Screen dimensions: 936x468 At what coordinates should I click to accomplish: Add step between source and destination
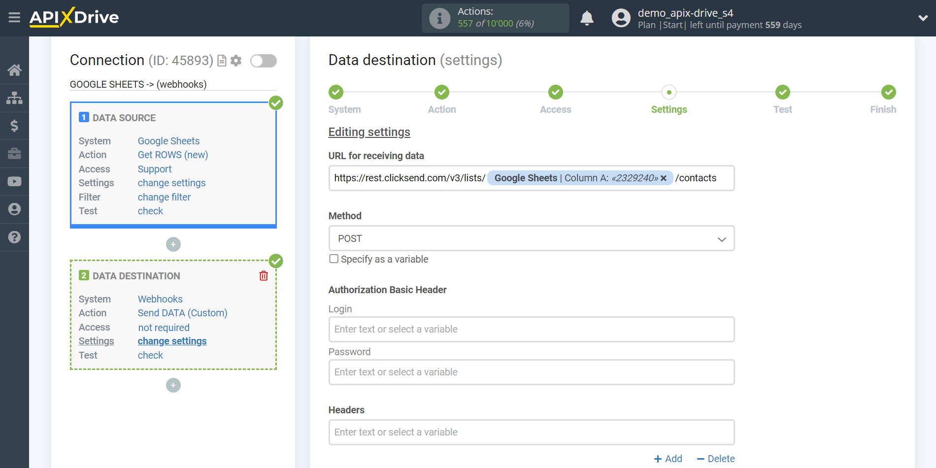(173, 244)
